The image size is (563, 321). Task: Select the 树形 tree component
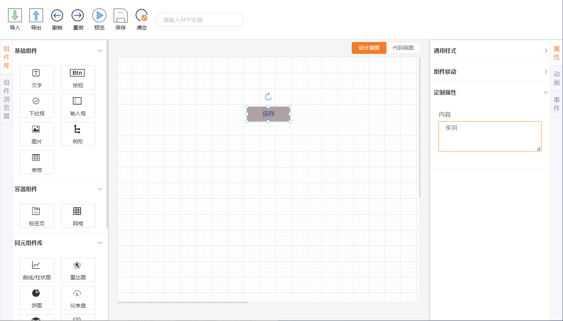click(78, 134)
